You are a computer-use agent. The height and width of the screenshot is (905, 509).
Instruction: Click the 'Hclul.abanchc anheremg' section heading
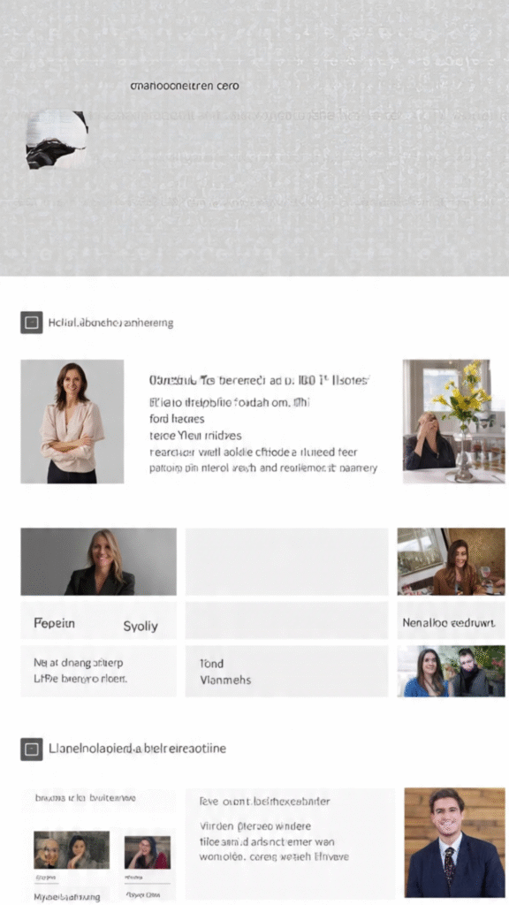tap(110, 323)
